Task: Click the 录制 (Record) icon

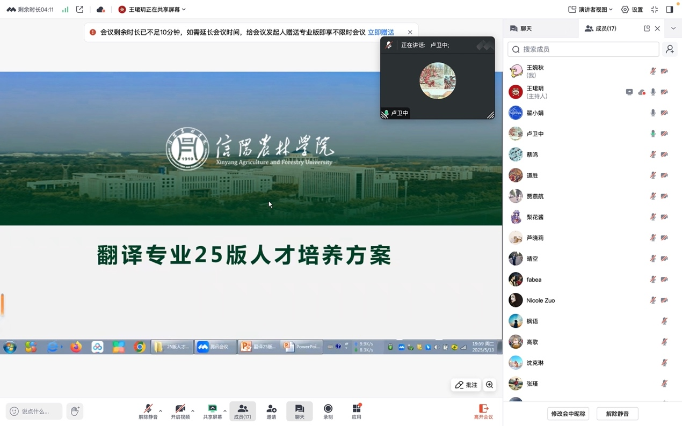Action: pyautogui.click(x=328, y=411)
